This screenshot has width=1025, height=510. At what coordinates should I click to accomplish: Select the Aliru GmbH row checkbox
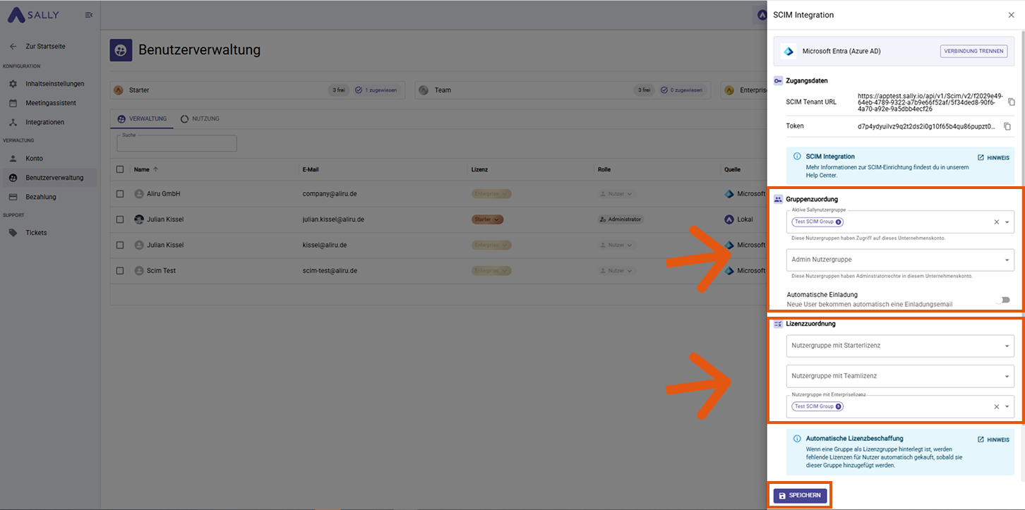120,194
